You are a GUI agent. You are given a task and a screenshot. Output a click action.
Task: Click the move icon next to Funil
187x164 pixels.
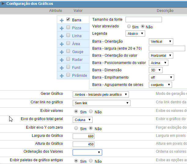[x=62, y=68]
